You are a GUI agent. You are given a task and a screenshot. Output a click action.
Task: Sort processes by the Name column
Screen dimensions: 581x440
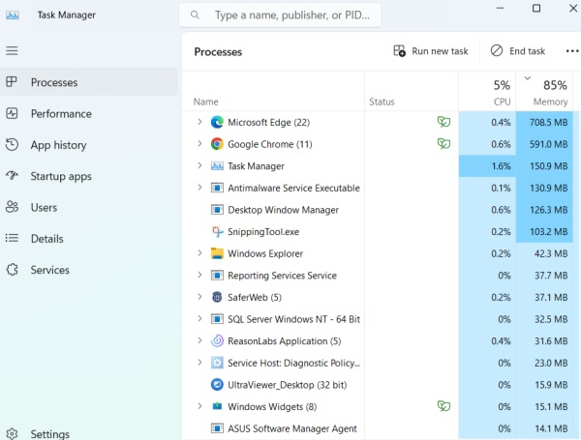click(273, 92)
